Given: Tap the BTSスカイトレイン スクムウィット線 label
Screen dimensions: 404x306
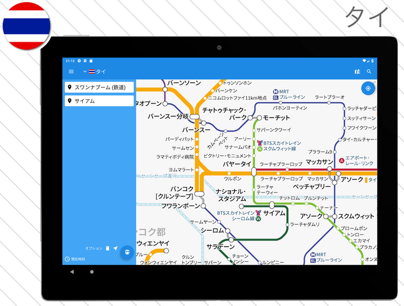Looking at the screenshot, I should tap(279, 146).
